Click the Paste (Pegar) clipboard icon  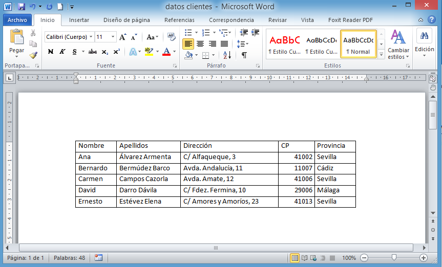coord(16,37)
